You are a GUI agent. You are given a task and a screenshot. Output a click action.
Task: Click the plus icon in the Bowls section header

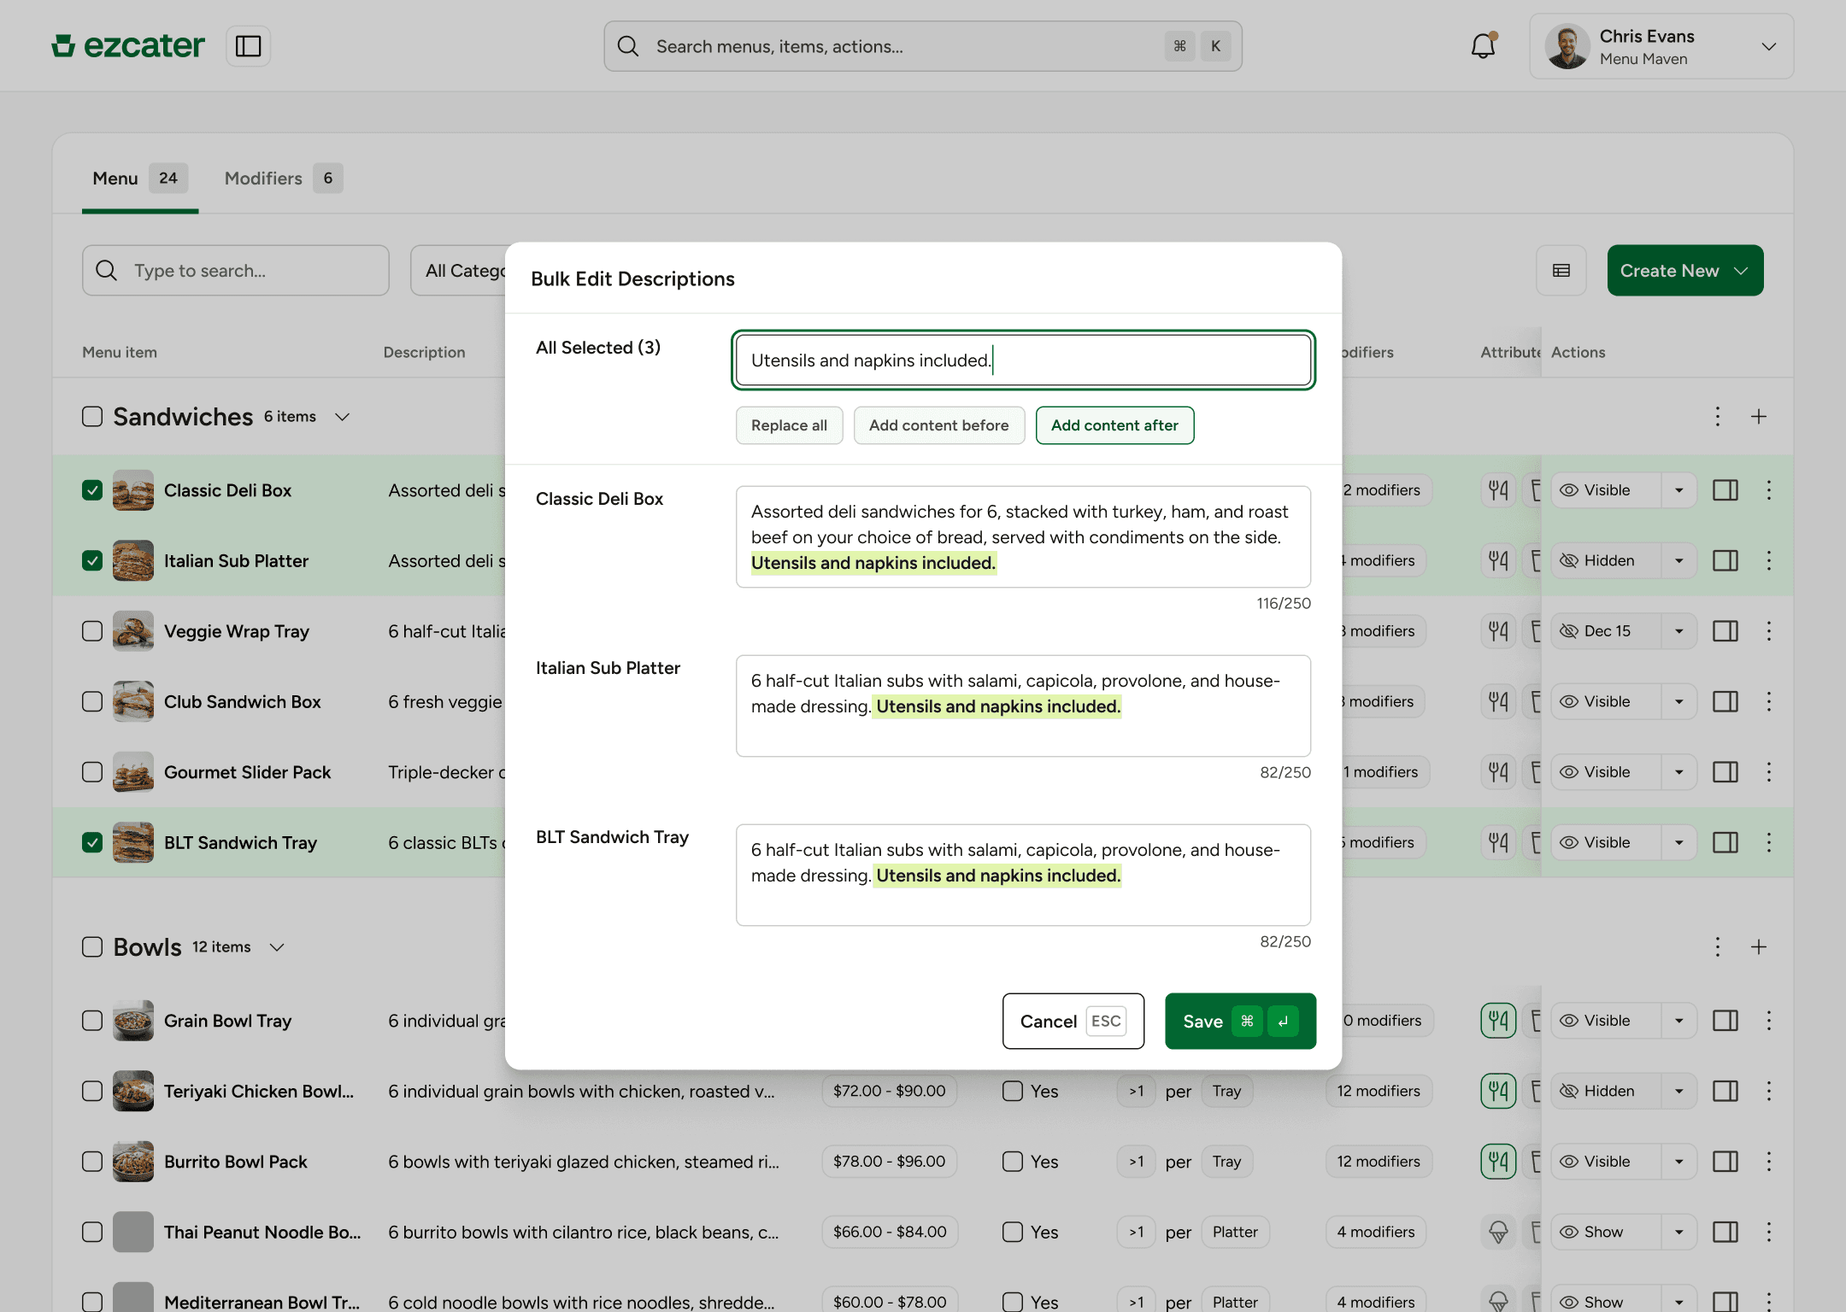pos(1759,946)
